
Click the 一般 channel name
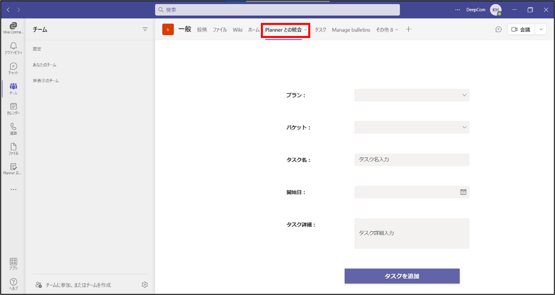click(185, 29)
